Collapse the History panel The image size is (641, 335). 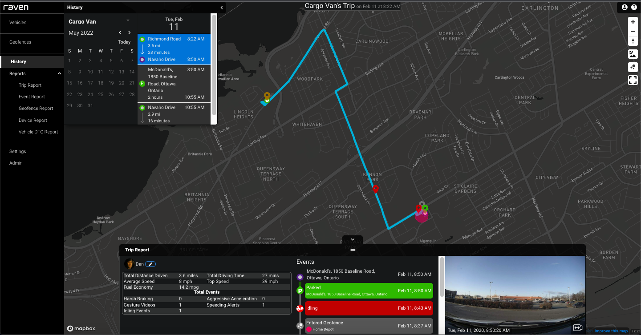point(222,8)
